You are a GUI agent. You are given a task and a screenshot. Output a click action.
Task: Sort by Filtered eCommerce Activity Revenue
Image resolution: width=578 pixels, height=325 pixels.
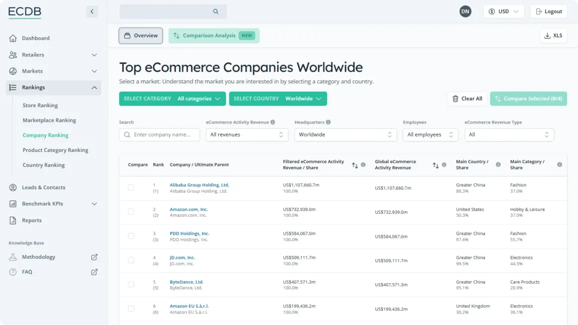[355, 165]
